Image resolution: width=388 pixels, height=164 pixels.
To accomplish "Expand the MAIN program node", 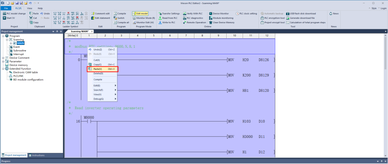I will (x=11, y=43).
